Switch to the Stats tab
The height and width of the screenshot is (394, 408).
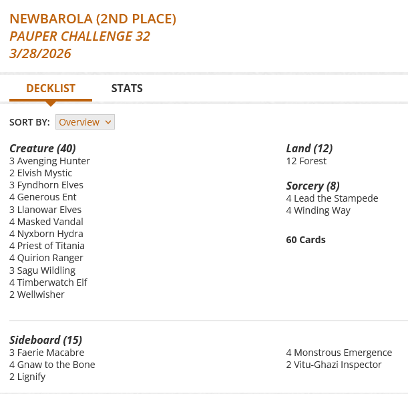point(127,88)
